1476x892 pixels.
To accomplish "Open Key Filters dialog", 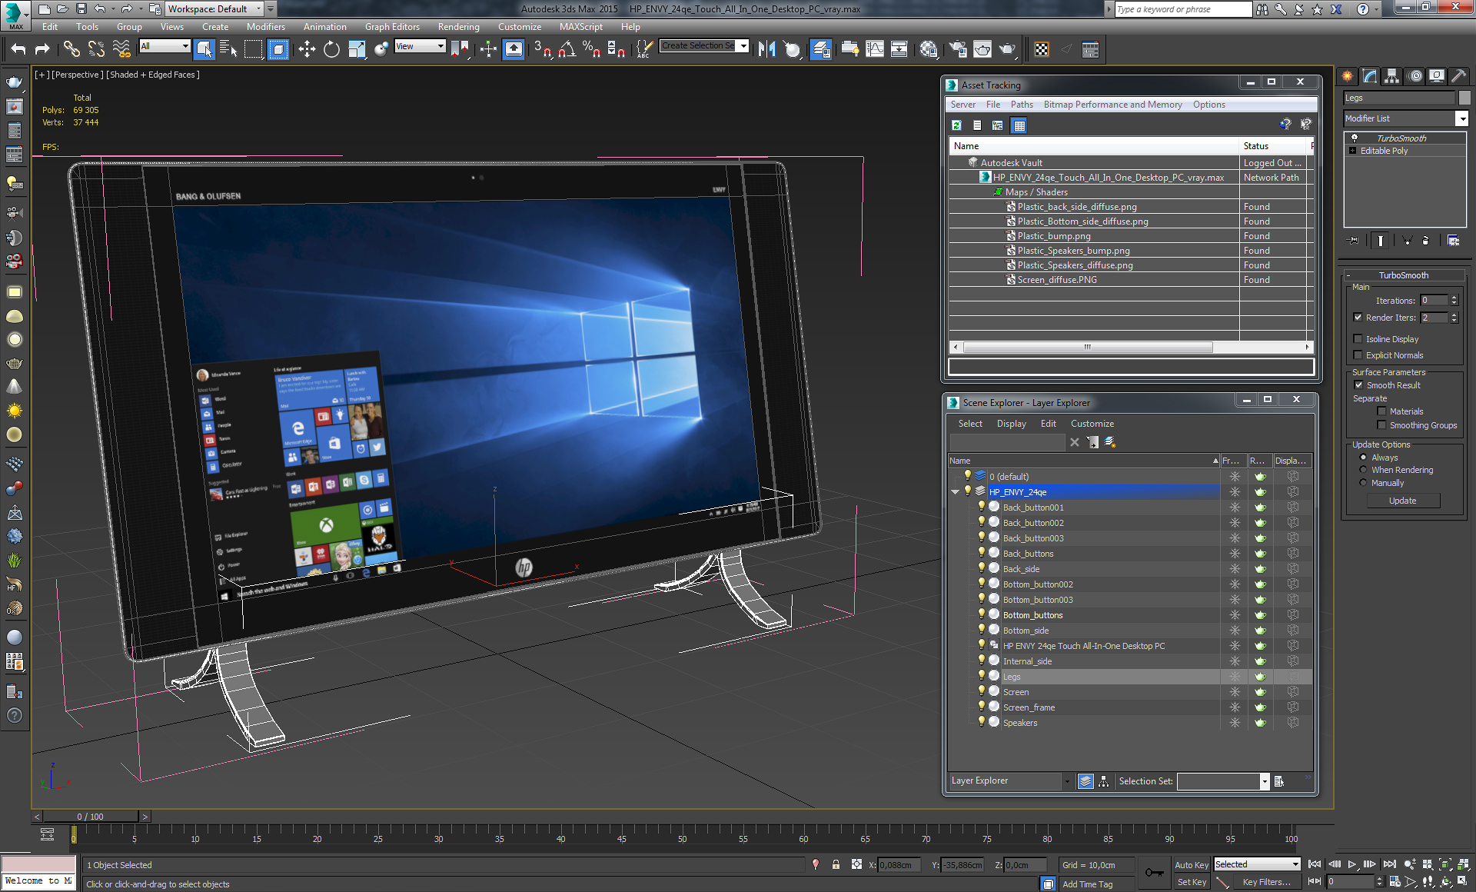I will tap(1266, 882).
